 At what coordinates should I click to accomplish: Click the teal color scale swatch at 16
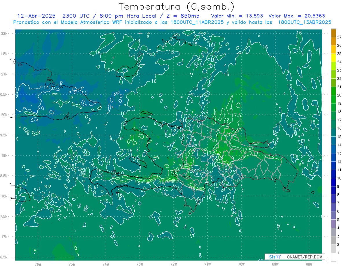coord(333,124)
